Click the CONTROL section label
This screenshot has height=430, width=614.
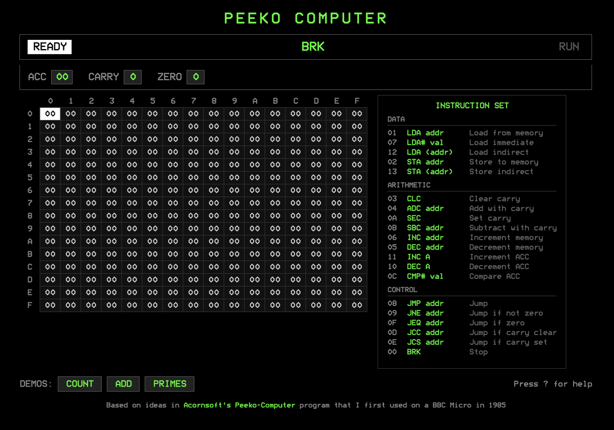(x=403, y=290)
